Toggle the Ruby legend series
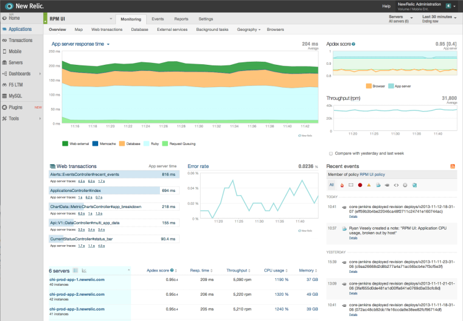 coord(151,144)
